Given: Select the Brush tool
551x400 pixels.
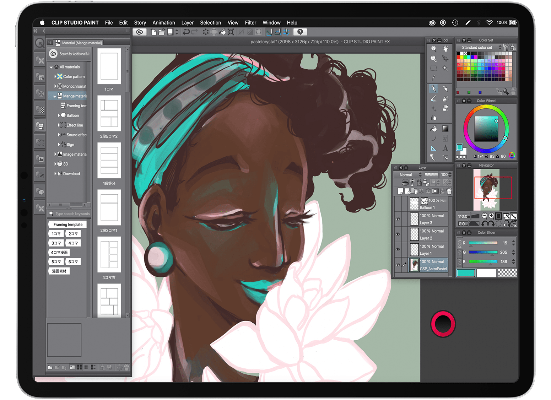Looking at the screenshot, I should pos(433,98).
